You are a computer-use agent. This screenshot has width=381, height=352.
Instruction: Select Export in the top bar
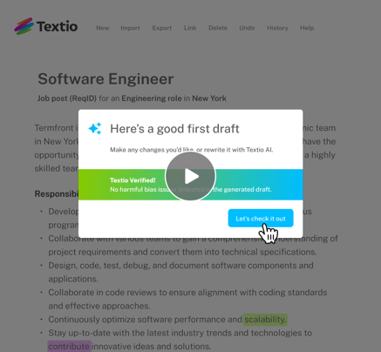click(162, 28)
